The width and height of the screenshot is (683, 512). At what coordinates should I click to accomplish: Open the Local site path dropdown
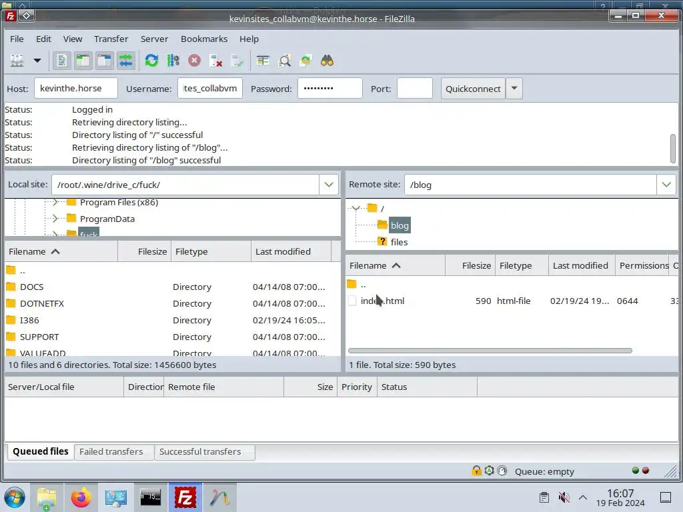tap(329, 185)
